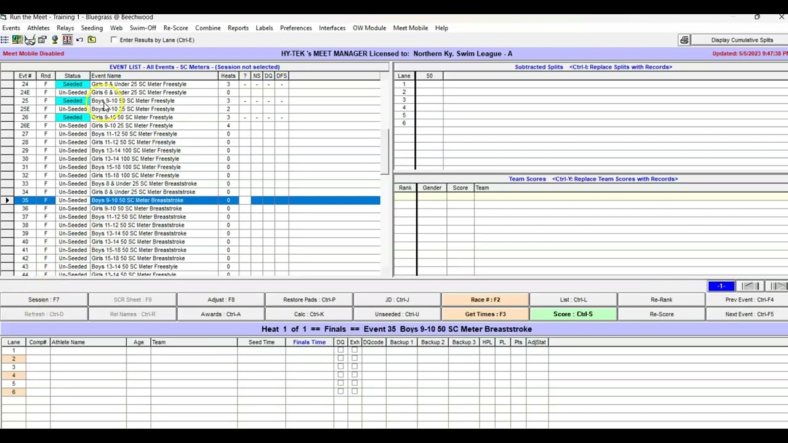Select heat number -1- blue button

721,286
